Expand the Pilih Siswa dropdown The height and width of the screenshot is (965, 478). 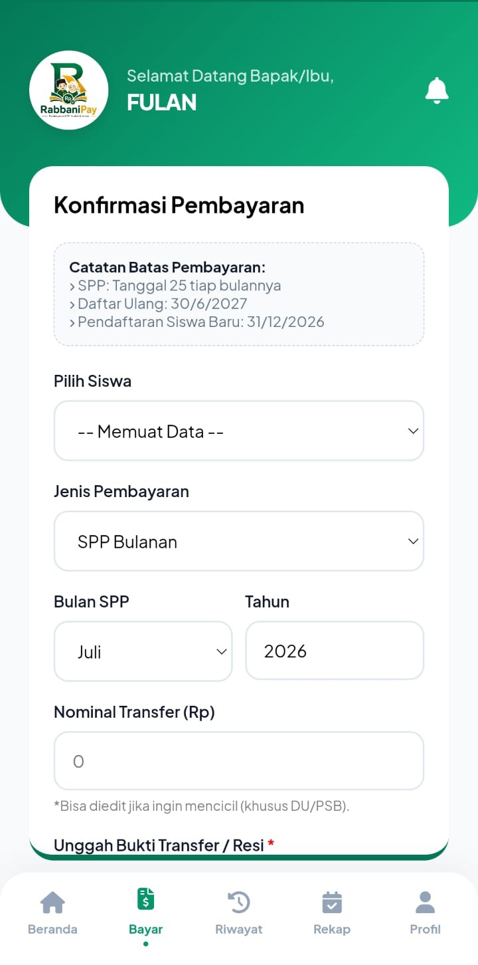coord(239,431)
